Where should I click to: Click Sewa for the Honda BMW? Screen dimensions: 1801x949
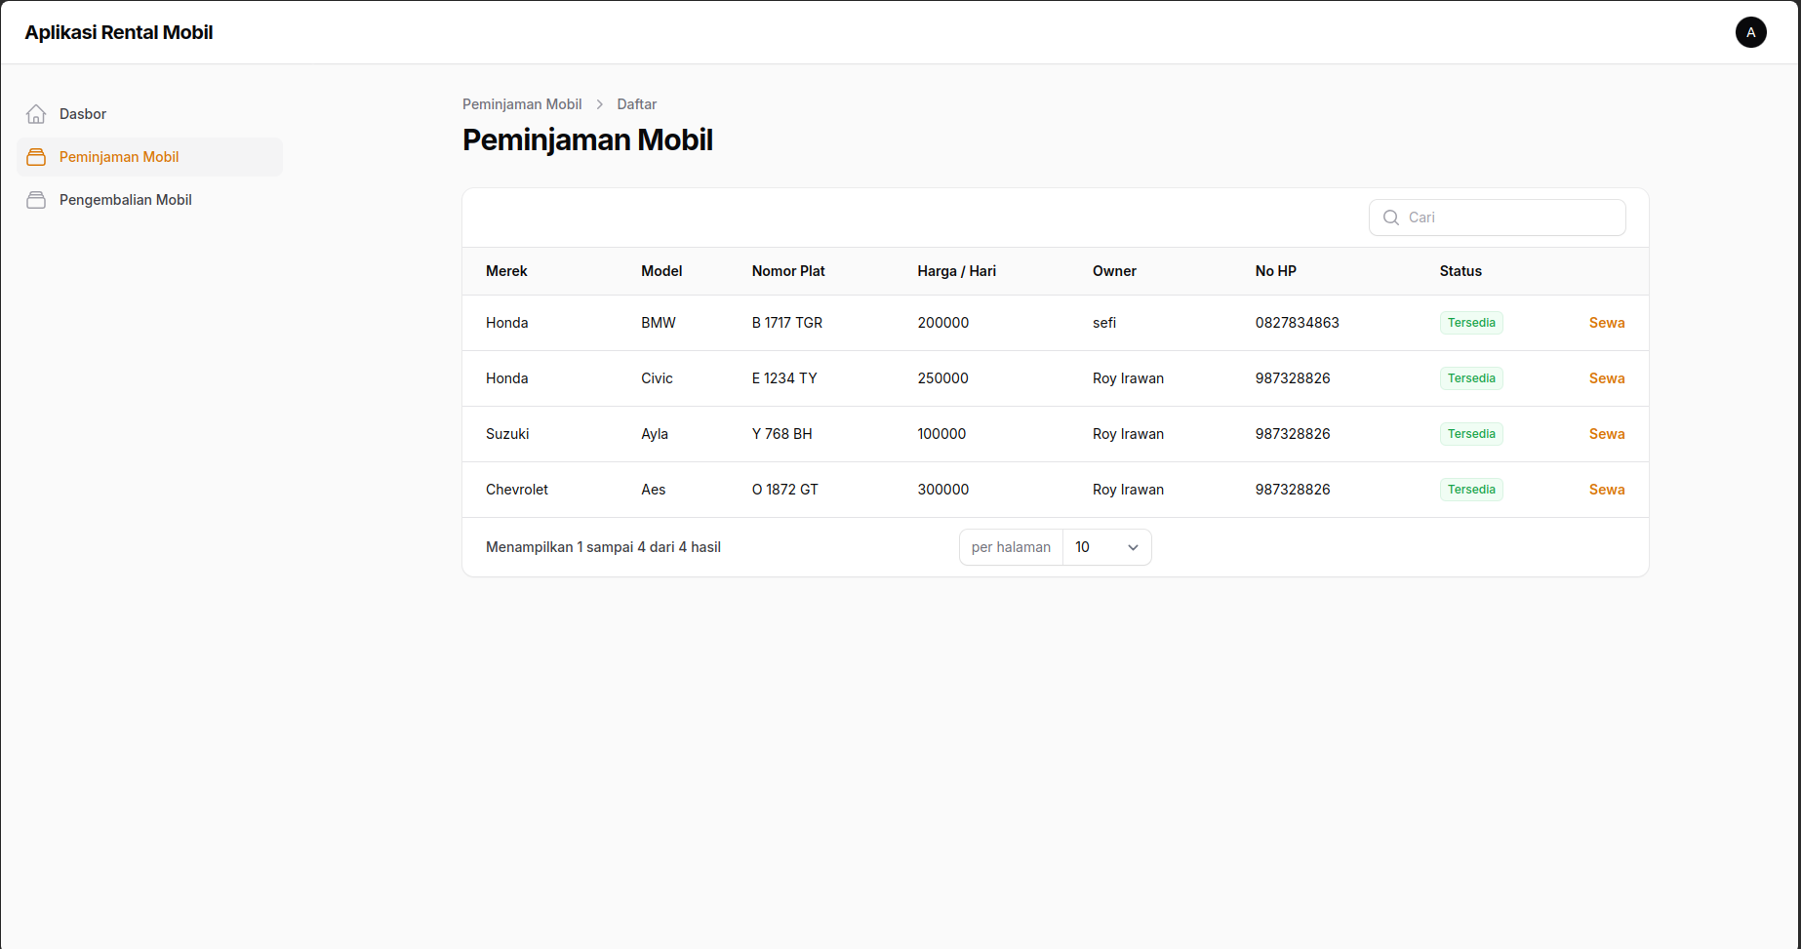point(1607,322)
